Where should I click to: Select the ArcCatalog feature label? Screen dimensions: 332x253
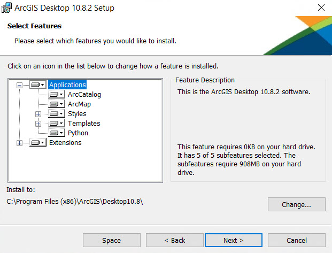click(84, 95)
